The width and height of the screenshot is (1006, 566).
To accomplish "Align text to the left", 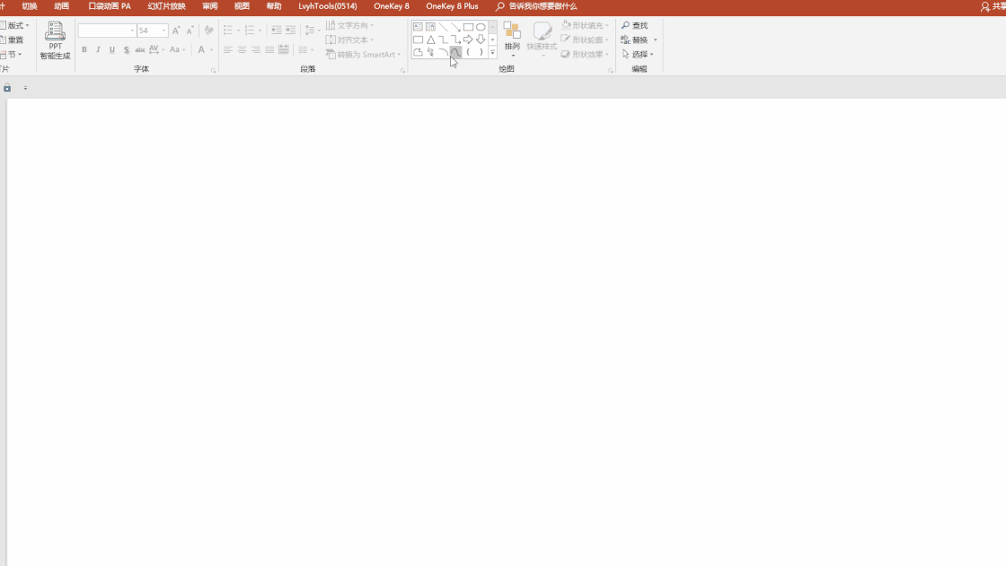I will point(228,49).
